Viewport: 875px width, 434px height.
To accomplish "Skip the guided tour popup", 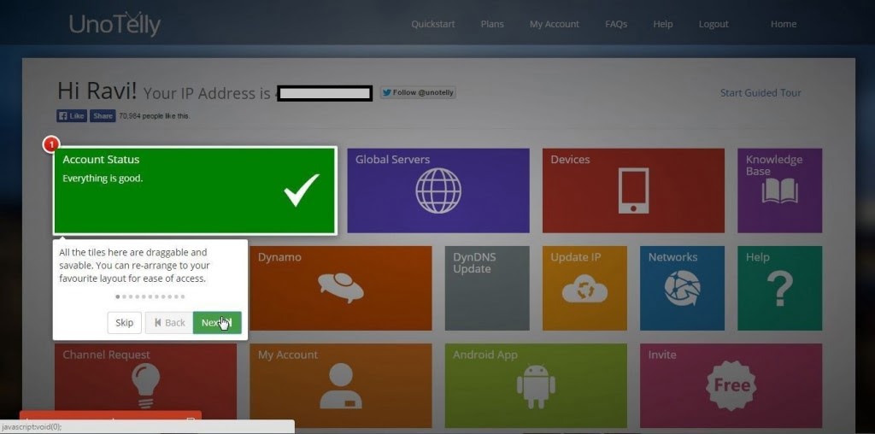I will [x=125, y=322].
